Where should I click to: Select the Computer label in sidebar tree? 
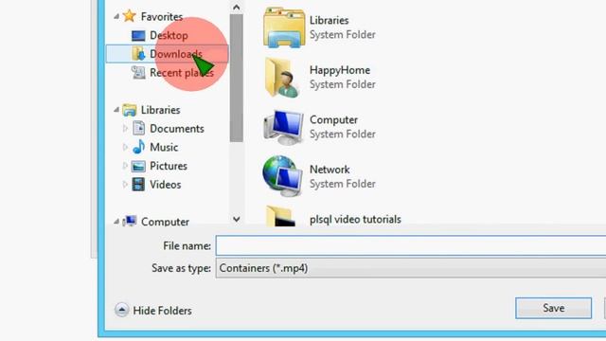pyautogui.click(x=165, y=222)
